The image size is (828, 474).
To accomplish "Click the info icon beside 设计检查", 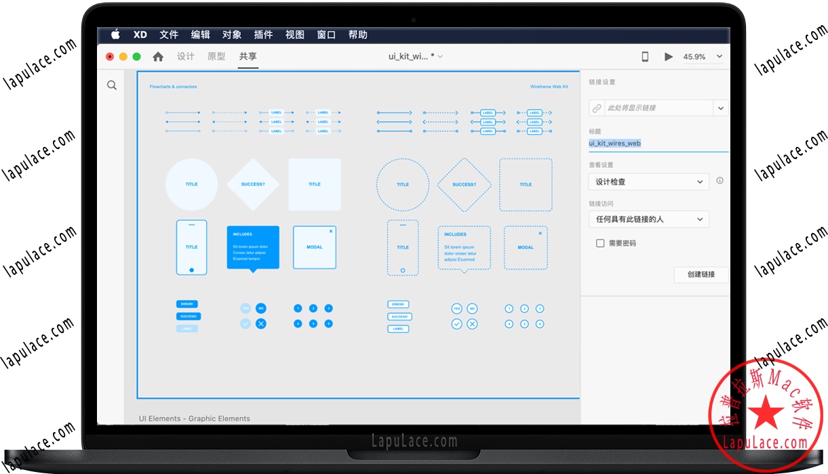I will [719, 181].
